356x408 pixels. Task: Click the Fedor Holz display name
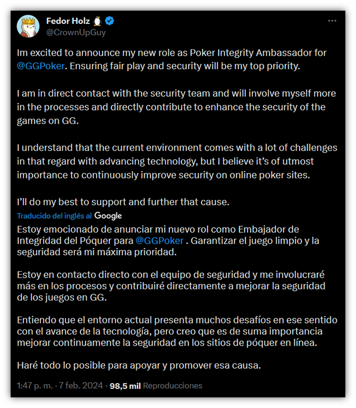pyautogui.click(x=68, y=21)
